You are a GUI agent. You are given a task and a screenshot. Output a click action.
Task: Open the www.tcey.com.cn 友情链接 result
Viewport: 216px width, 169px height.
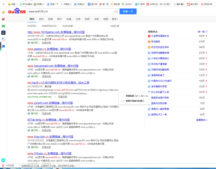pos(51,137)
